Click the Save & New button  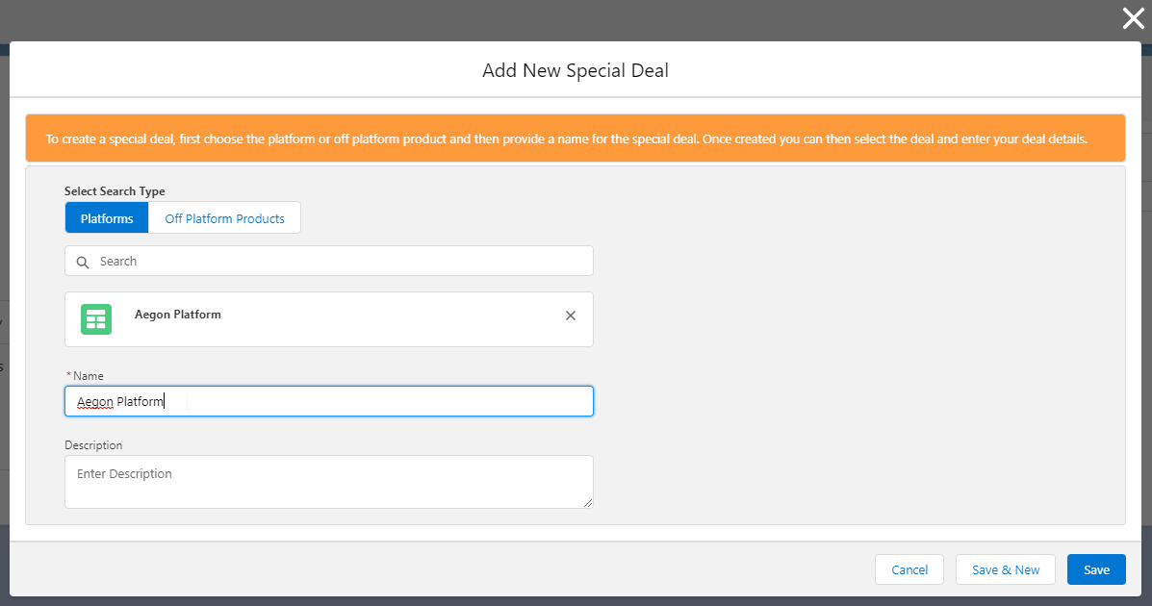[1006, 569]
